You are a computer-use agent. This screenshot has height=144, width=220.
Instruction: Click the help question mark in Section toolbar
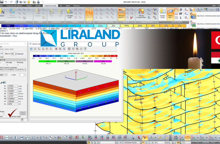click(85, 48)
